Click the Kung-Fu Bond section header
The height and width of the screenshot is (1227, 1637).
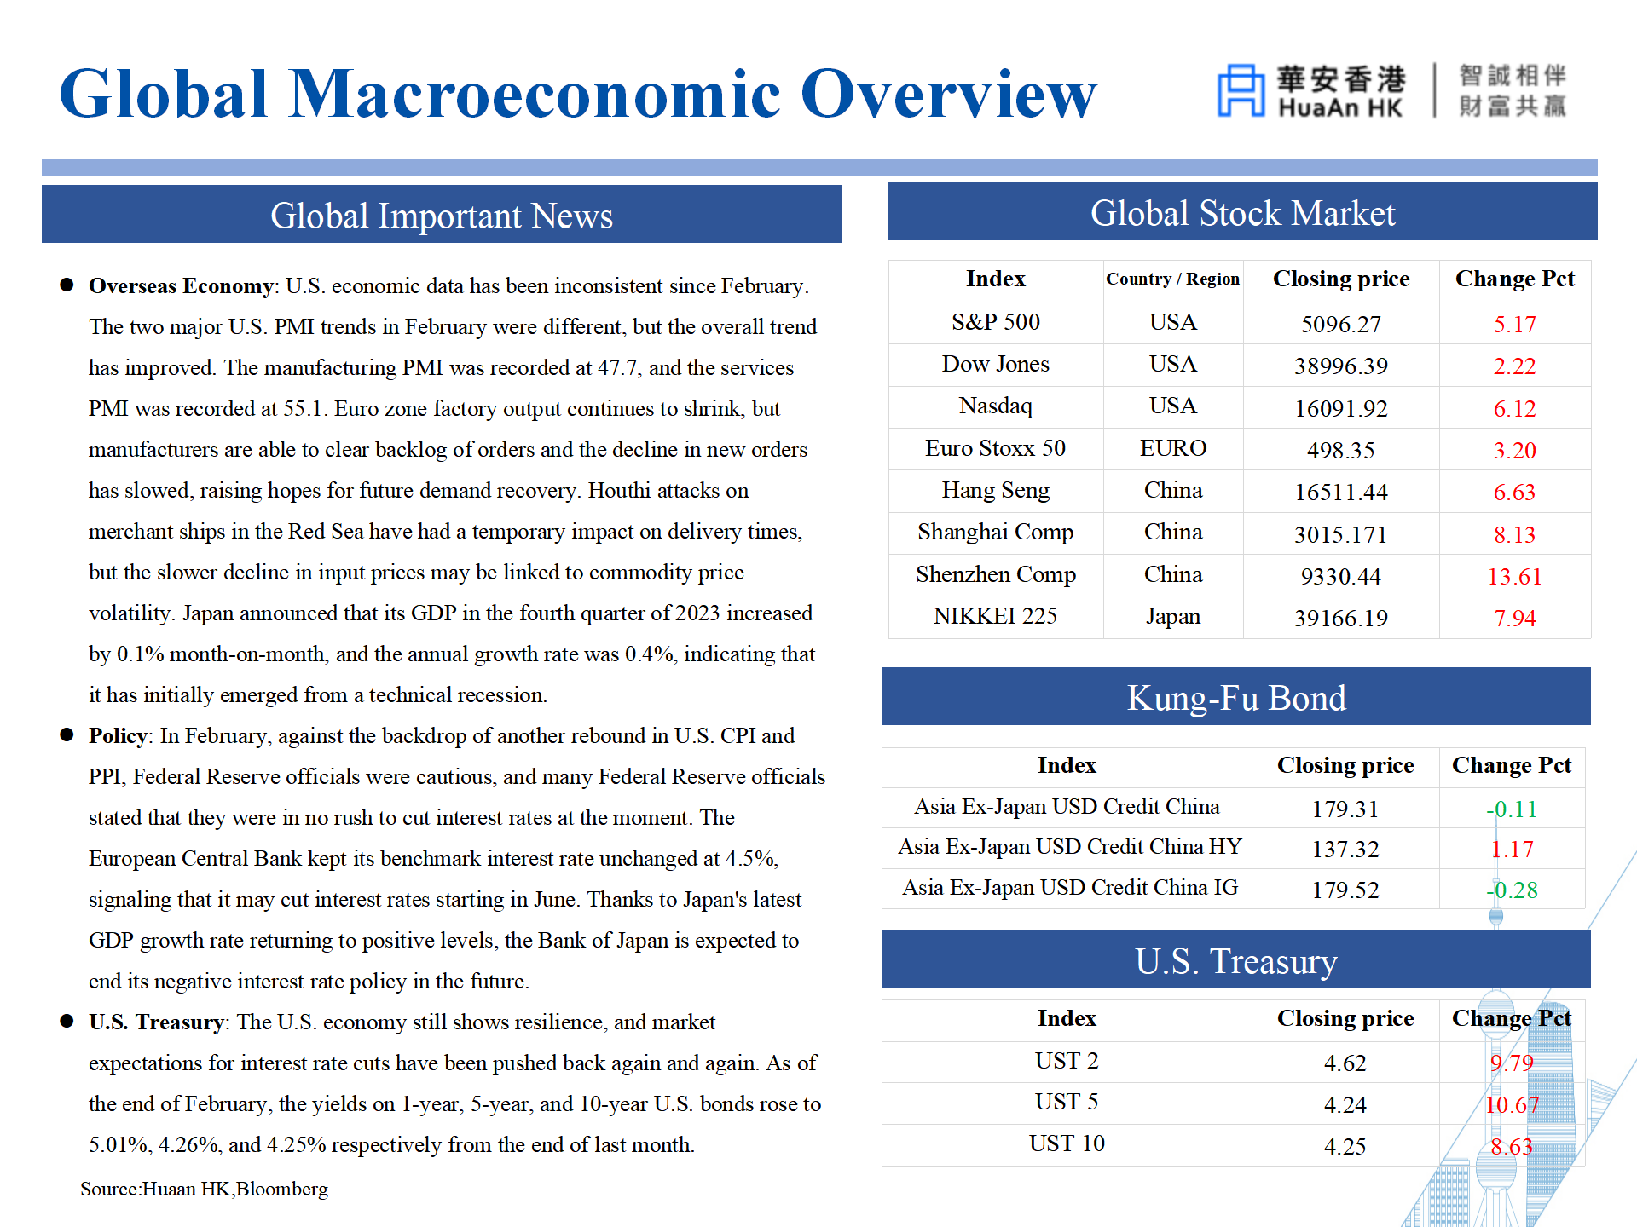(x=1236, y=697)
